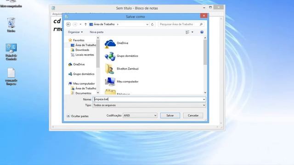Click the search magnifier icon

201,24
